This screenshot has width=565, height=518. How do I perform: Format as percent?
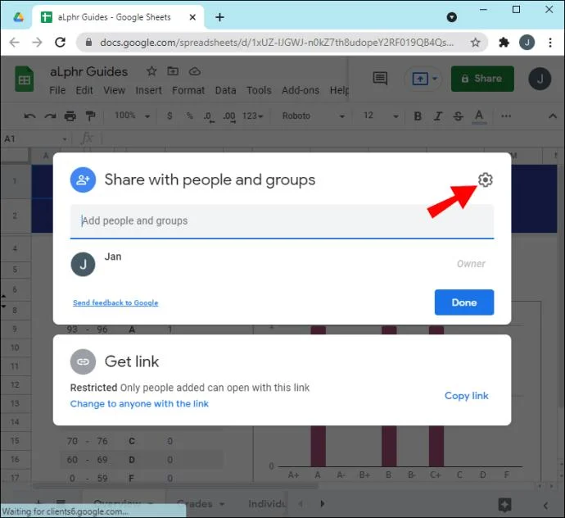189,116
